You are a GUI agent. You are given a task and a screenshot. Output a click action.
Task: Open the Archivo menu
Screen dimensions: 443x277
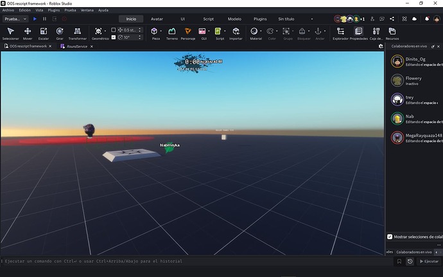pyautogui.click(x=8, y=10)
